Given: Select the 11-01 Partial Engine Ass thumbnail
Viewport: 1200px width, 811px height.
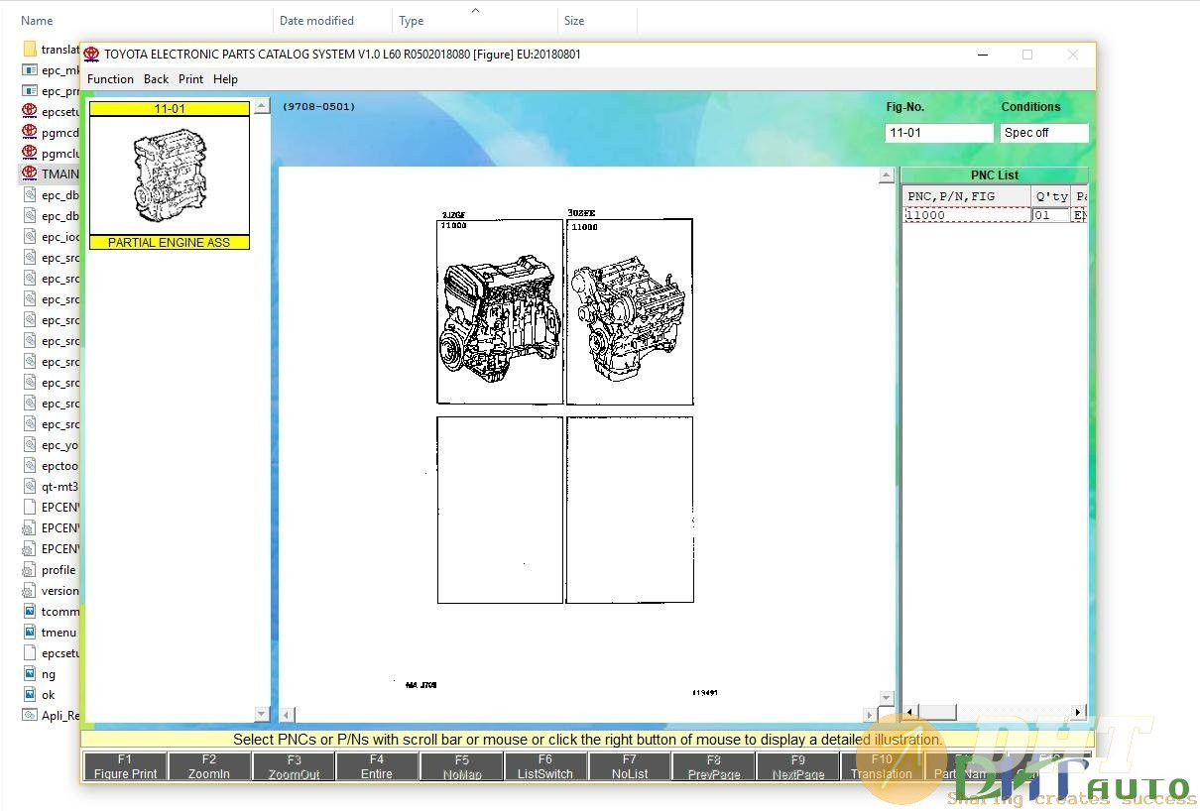Looking at the screenshot, I should click(x=170, y=175).
